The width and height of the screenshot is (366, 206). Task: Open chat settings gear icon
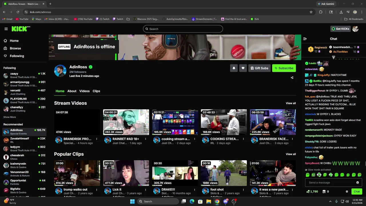pos(347,191)
